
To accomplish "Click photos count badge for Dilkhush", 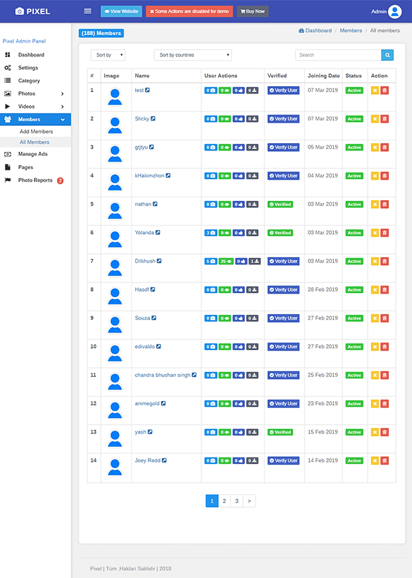I will click(210, 261).
